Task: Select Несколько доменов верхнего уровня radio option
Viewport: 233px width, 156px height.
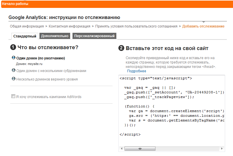Action: 13,79
